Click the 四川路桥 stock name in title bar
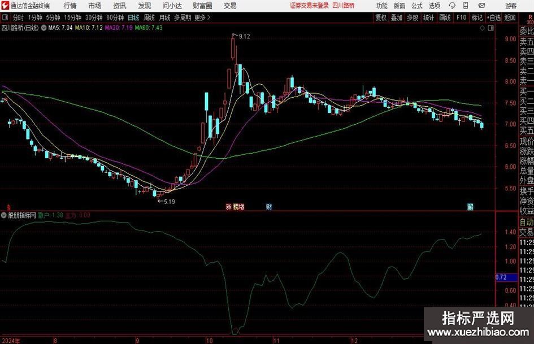 343,6
